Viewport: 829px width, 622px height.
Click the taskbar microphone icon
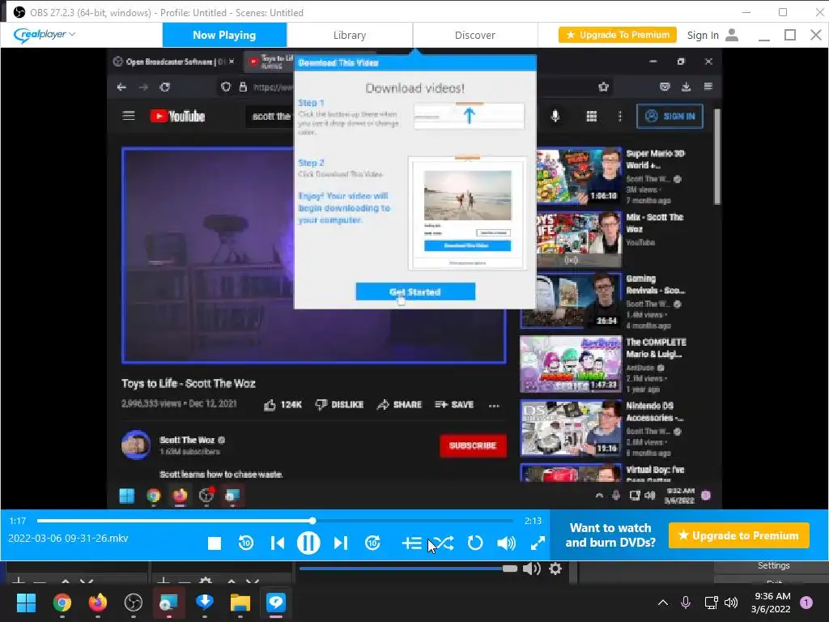tap(686, 603)
